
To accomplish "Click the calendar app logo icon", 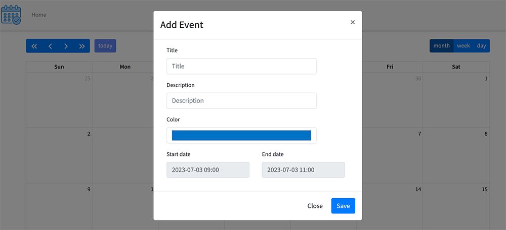I will click(x=11, y=15).
